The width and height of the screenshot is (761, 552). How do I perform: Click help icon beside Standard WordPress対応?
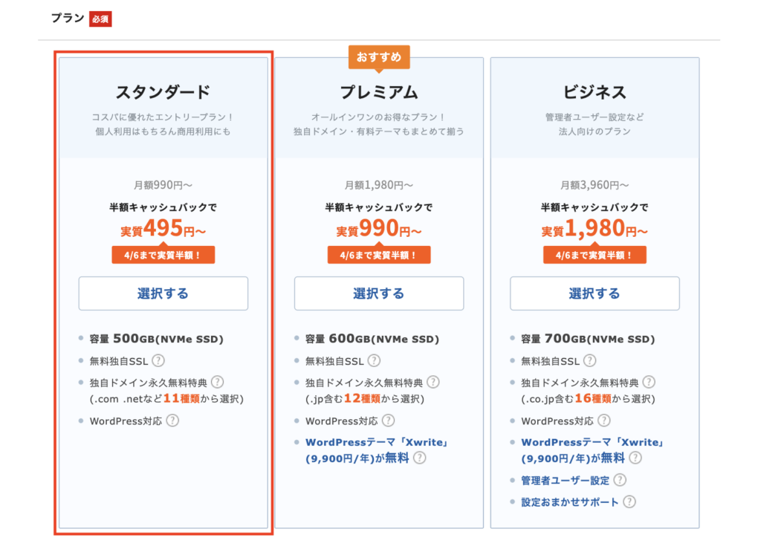[x=172, y=421]
